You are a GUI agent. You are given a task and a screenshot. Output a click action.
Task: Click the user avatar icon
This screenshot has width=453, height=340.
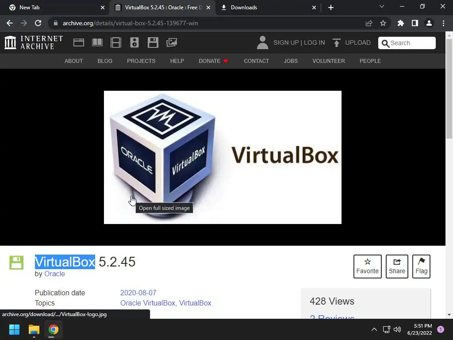[x=262, y=42]
